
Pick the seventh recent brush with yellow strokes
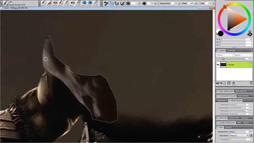tap(78, 3)
